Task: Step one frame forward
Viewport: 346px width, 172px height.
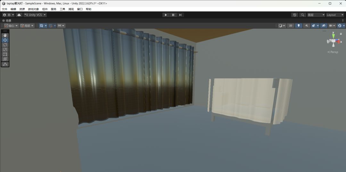Action: 180,15
